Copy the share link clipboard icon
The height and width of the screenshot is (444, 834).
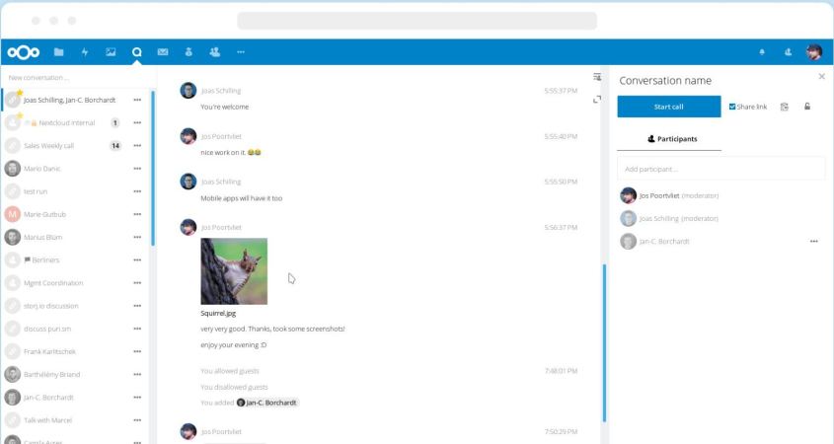pos(784,107)
